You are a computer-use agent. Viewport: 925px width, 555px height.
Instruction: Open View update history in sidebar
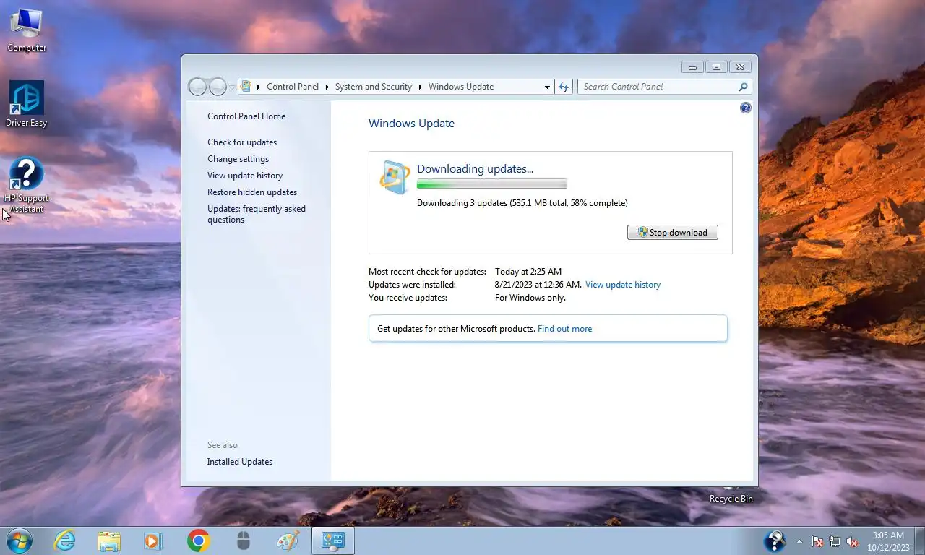tap(245, 176)
